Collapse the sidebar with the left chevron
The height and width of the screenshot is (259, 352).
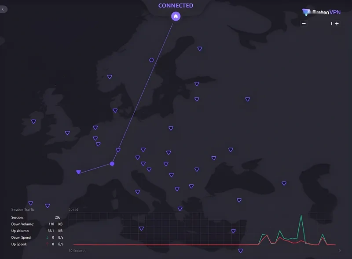3,9
